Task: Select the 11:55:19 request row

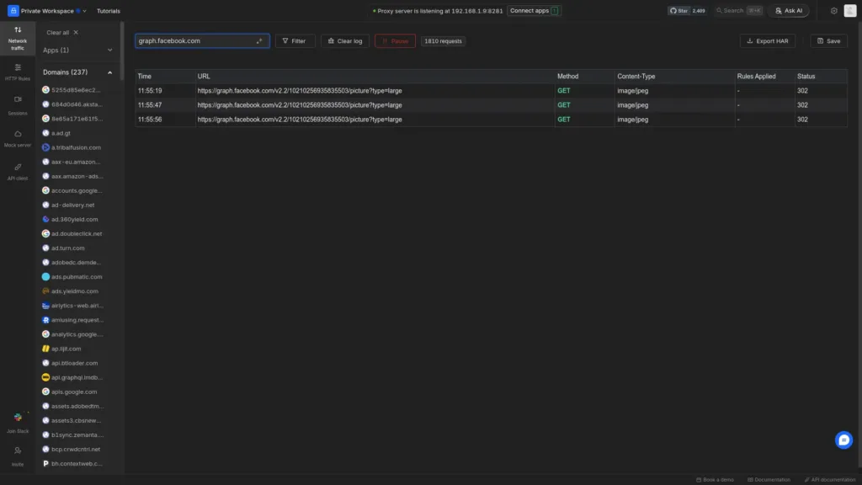Action: (x=491, y=91)
